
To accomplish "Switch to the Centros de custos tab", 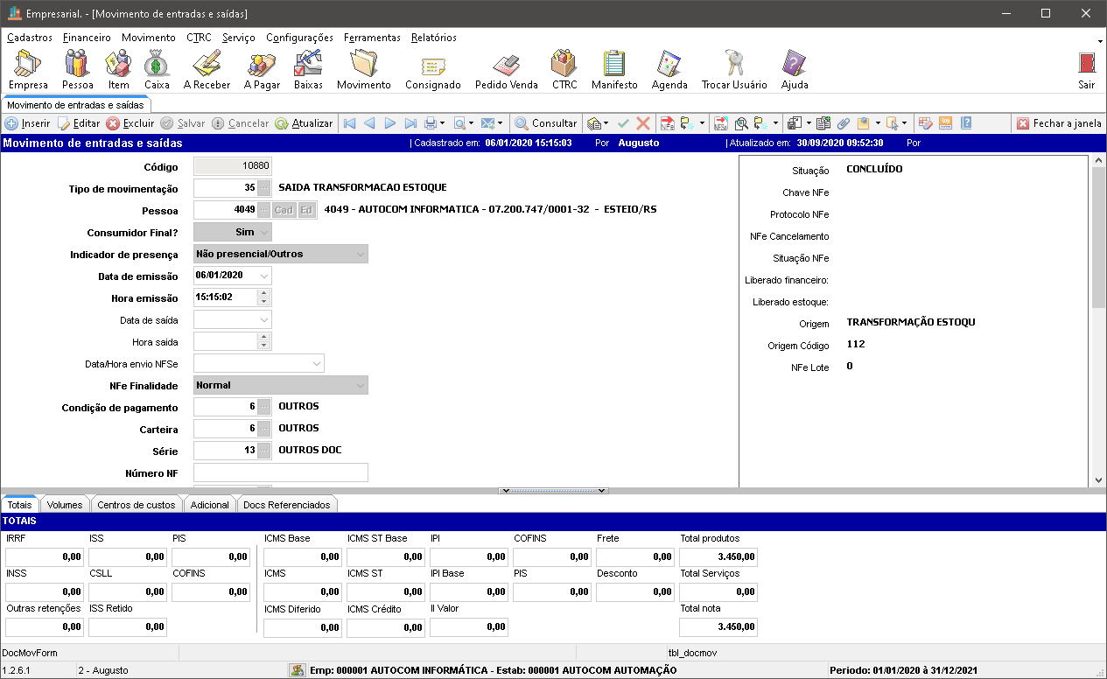I will click(x=137, y=505).
